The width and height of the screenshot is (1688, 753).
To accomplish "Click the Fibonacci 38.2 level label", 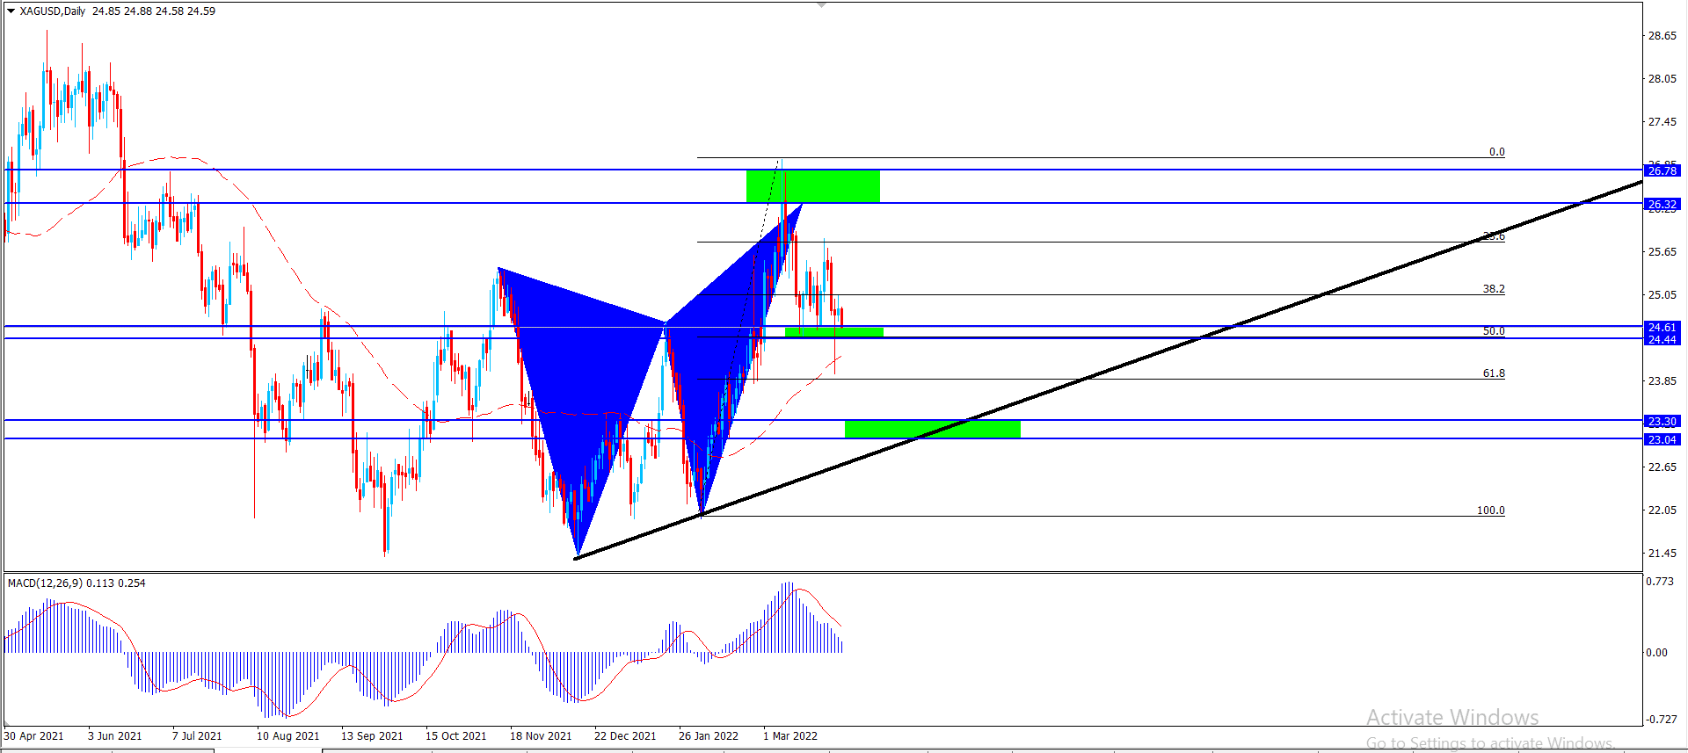I will point(1493,289).
